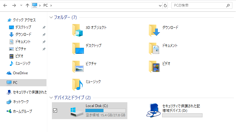Viewport: 236px width, 132px height.
Task: Select OneDrive in the navigation pane
Action: 20,73
